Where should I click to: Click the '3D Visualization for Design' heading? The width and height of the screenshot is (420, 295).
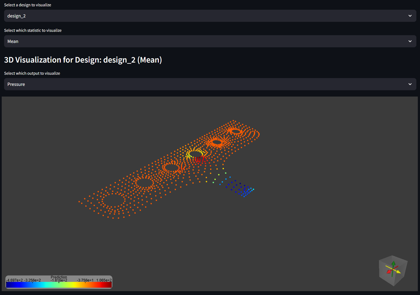(x=83, y=60)
